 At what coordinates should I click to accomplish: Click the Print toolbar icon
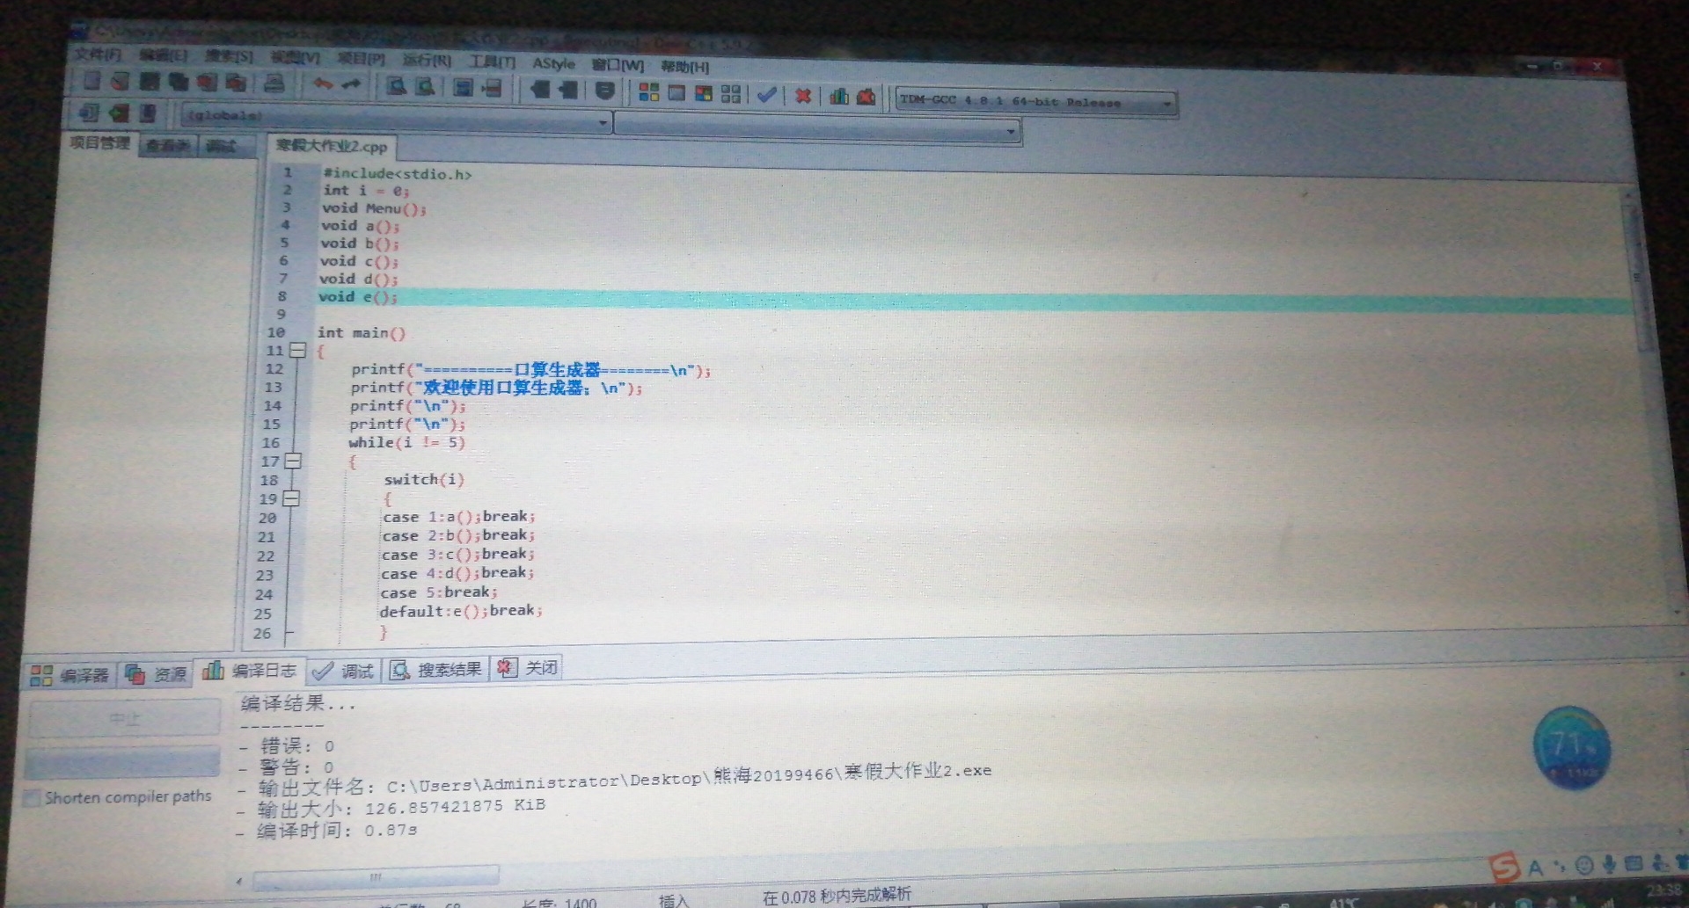(x=274, y=84)
